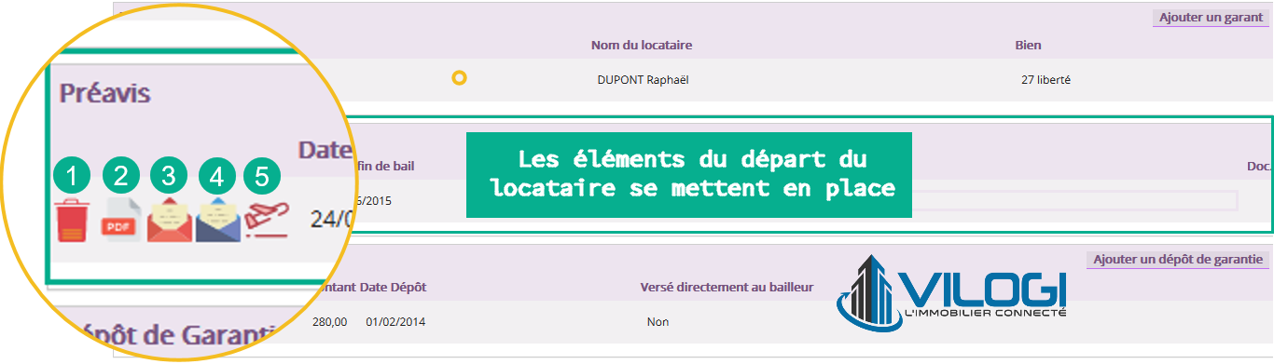Click the green number 3 badge
Viewport: 1274px width, 364px height.
click(169, 175)
